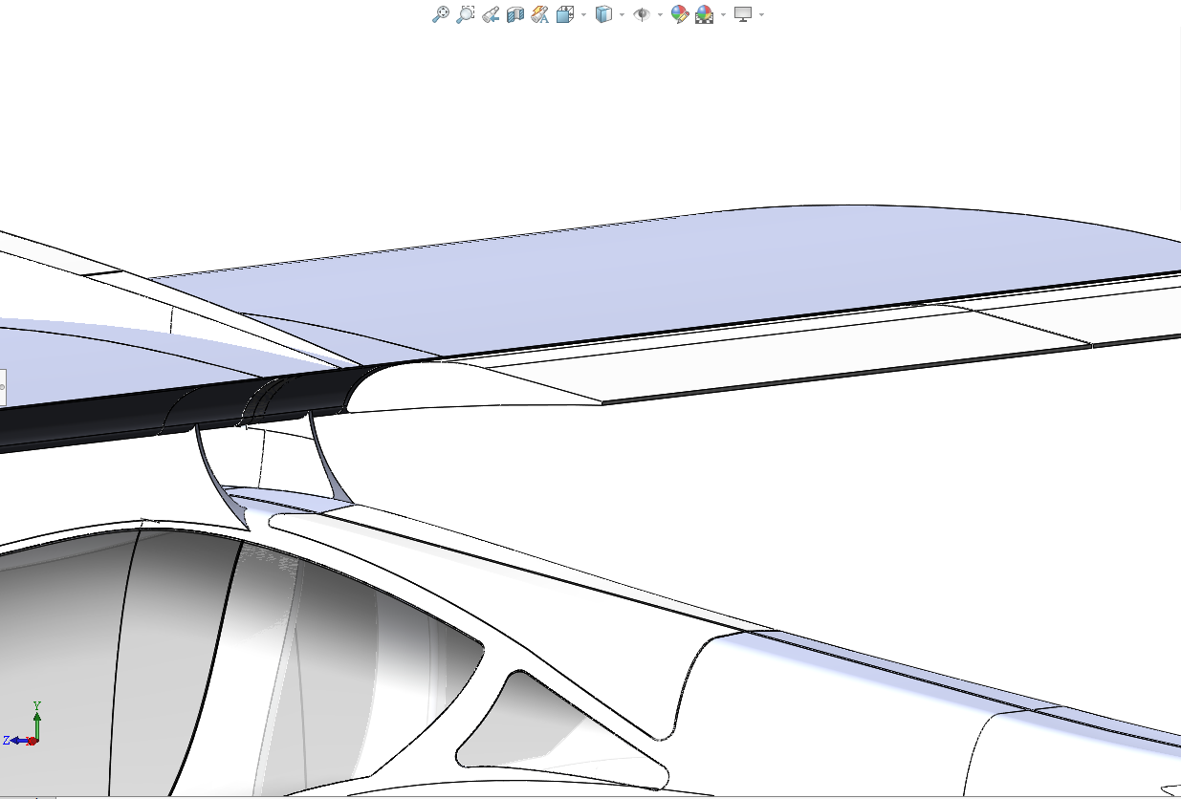Click the View Orientation cube icon
Image resolution: width=1181 pixels, height=799 pixels.
565,14
